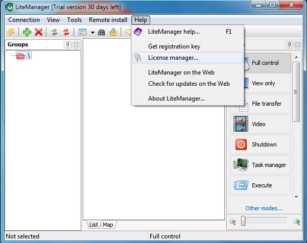Click the red Shutdown power icon
This screenshot has height=243, width=307.
coord(241,144)
